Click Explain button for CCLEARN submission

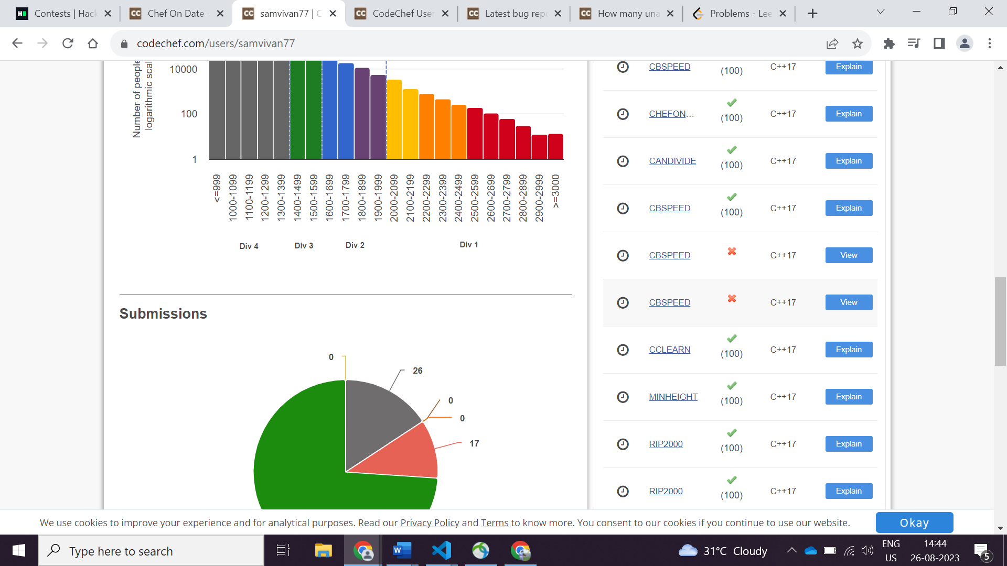coord(848,350)
